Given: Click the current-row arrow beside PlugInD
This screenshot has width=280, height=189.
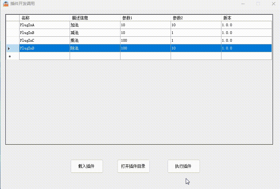Looking at the screenshot, I should [9, 48].
